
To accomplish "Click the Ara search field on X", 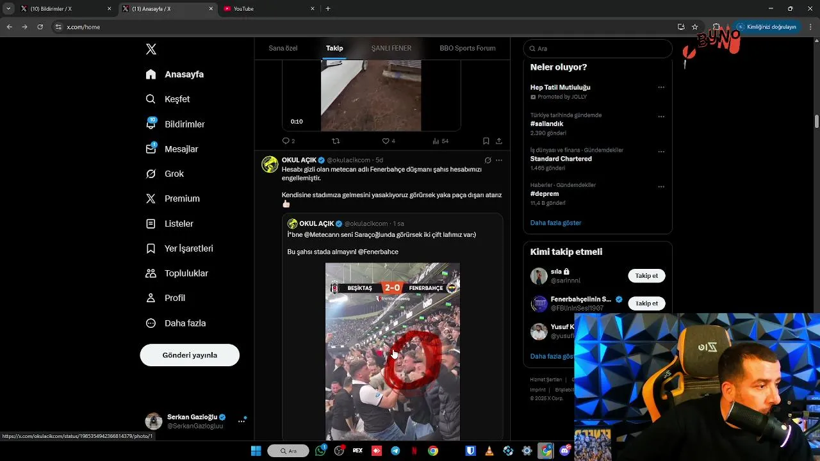I will click(597, 49).
